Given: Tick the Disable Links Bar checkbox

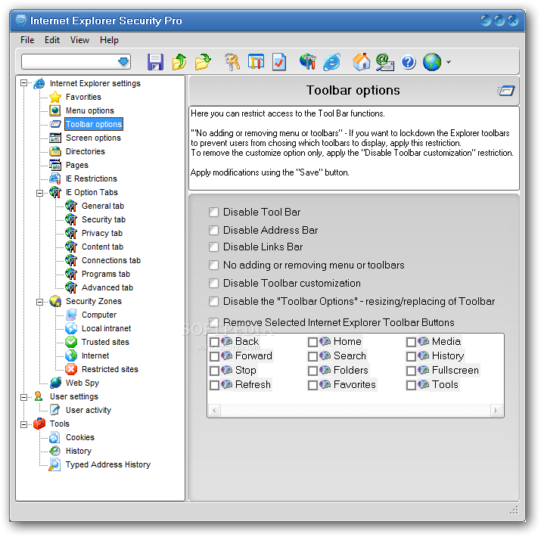Looking at the screenshot, I should click(213, 247).
